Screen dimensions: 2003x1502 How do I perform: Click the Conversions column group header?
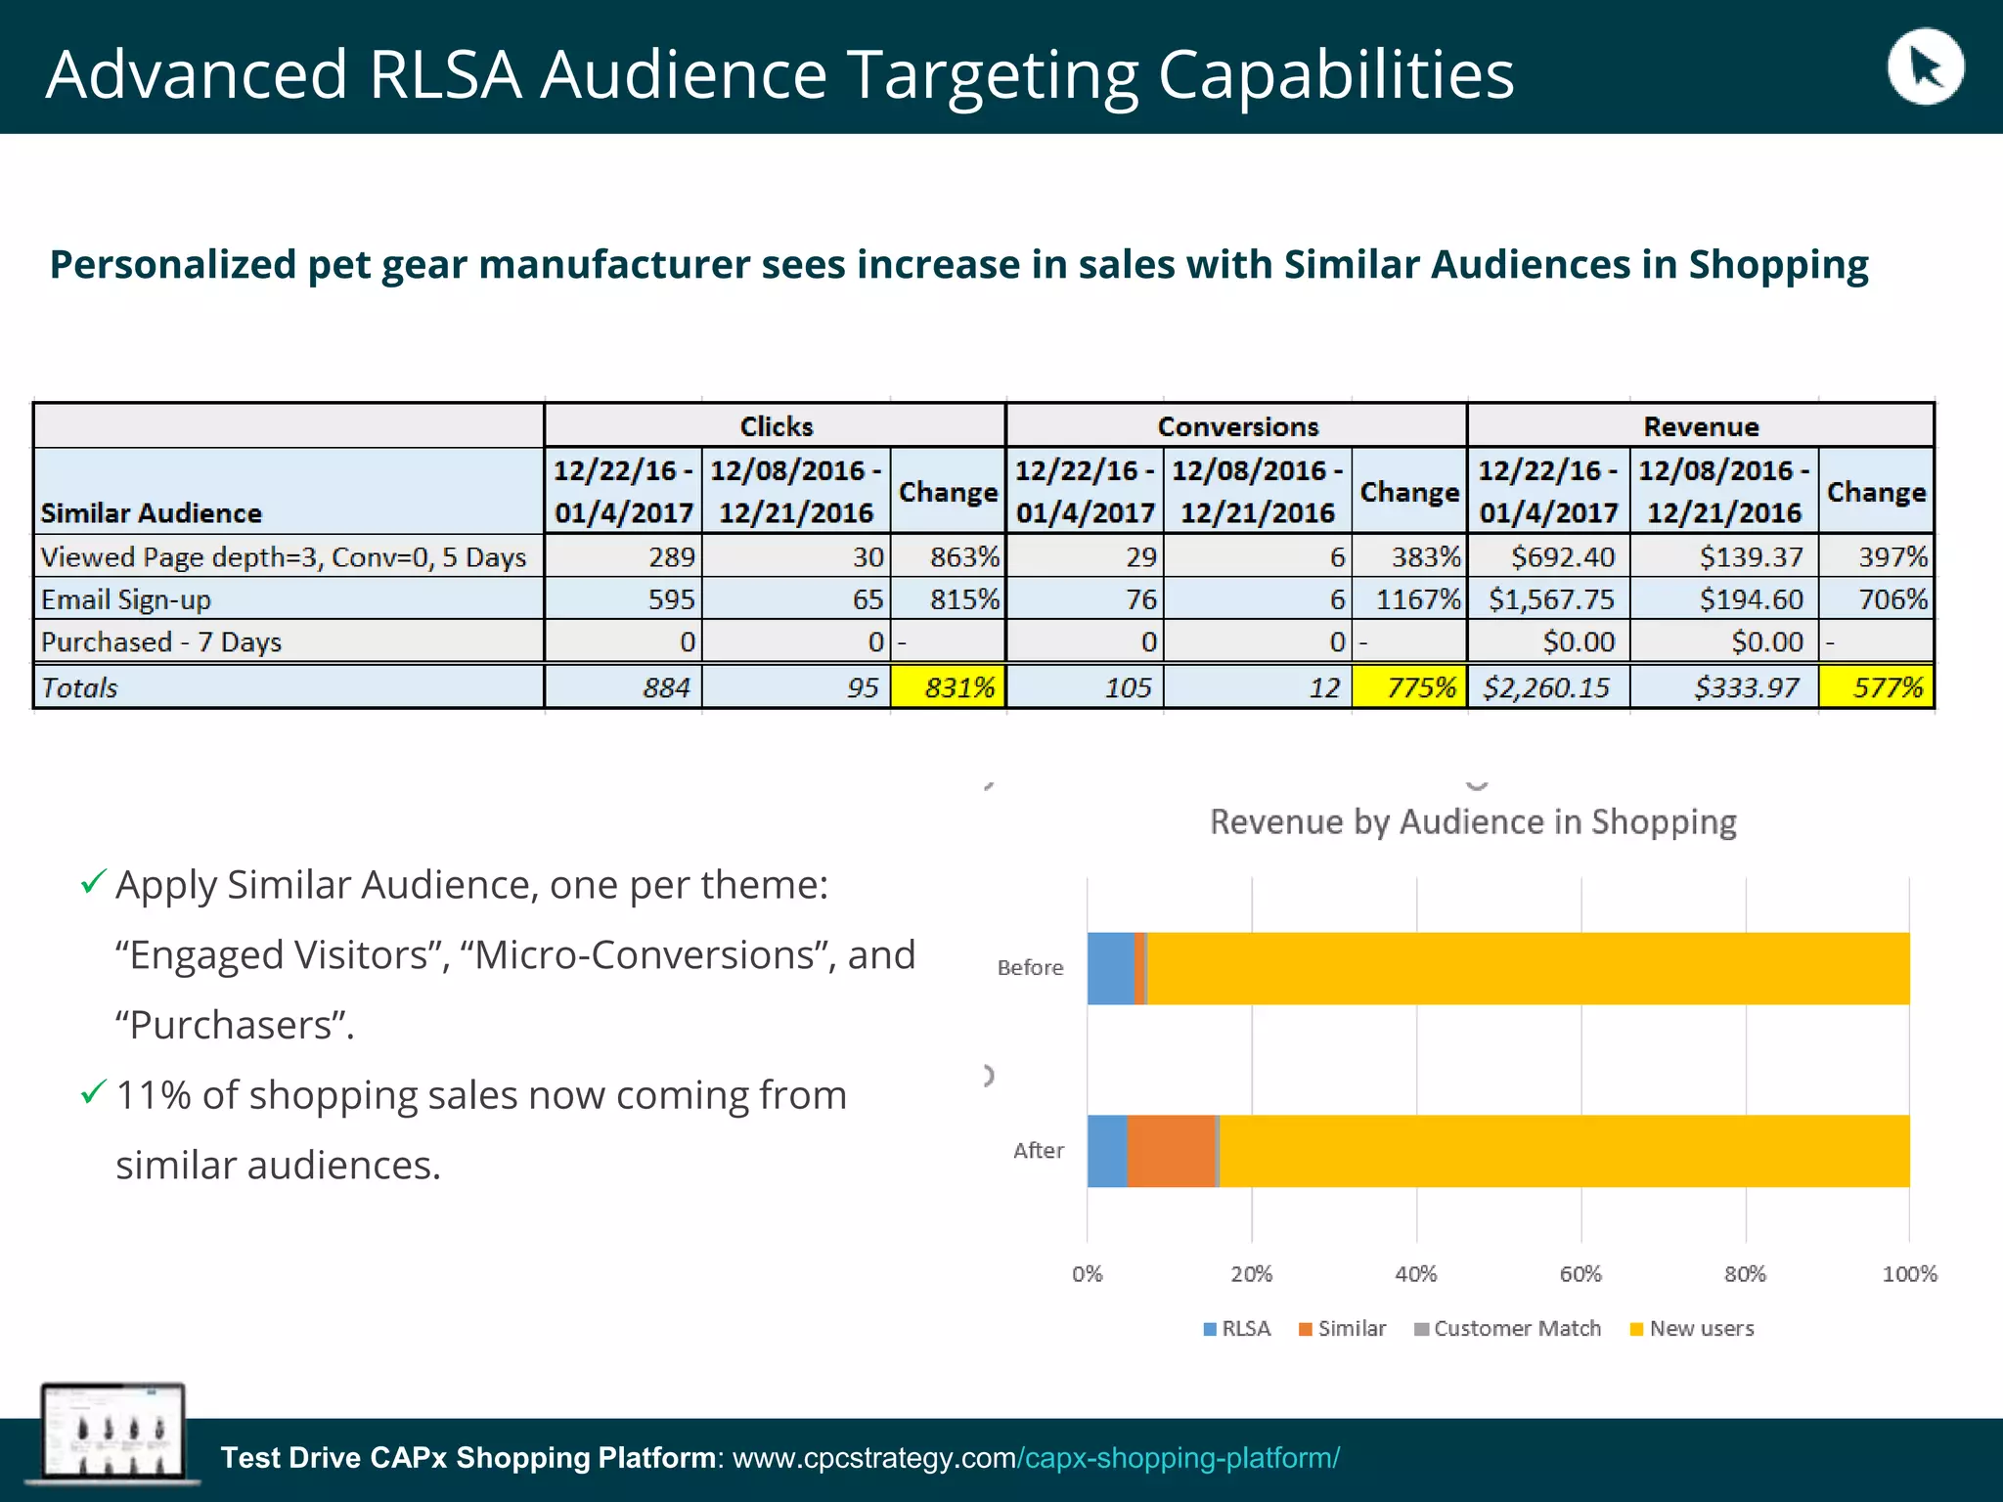click(x=1237, y=426)
